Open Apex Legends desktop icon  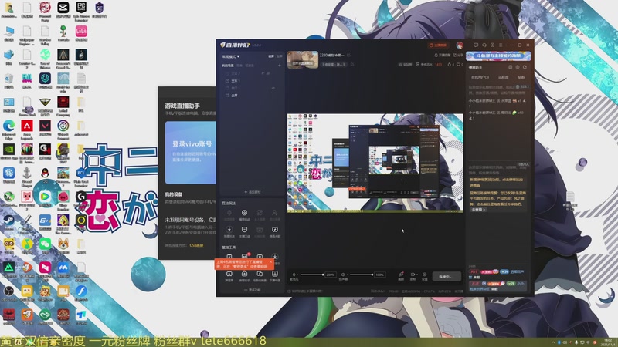[x=27, y=130]
